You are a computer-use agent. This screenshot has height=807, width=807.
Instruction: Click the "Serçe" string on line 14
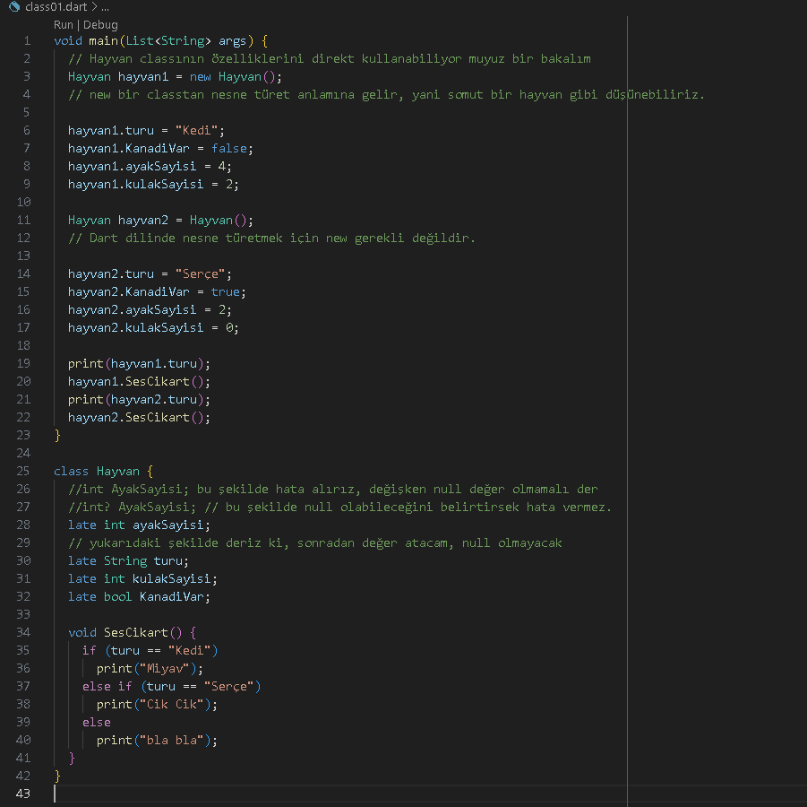pos(201,274)
